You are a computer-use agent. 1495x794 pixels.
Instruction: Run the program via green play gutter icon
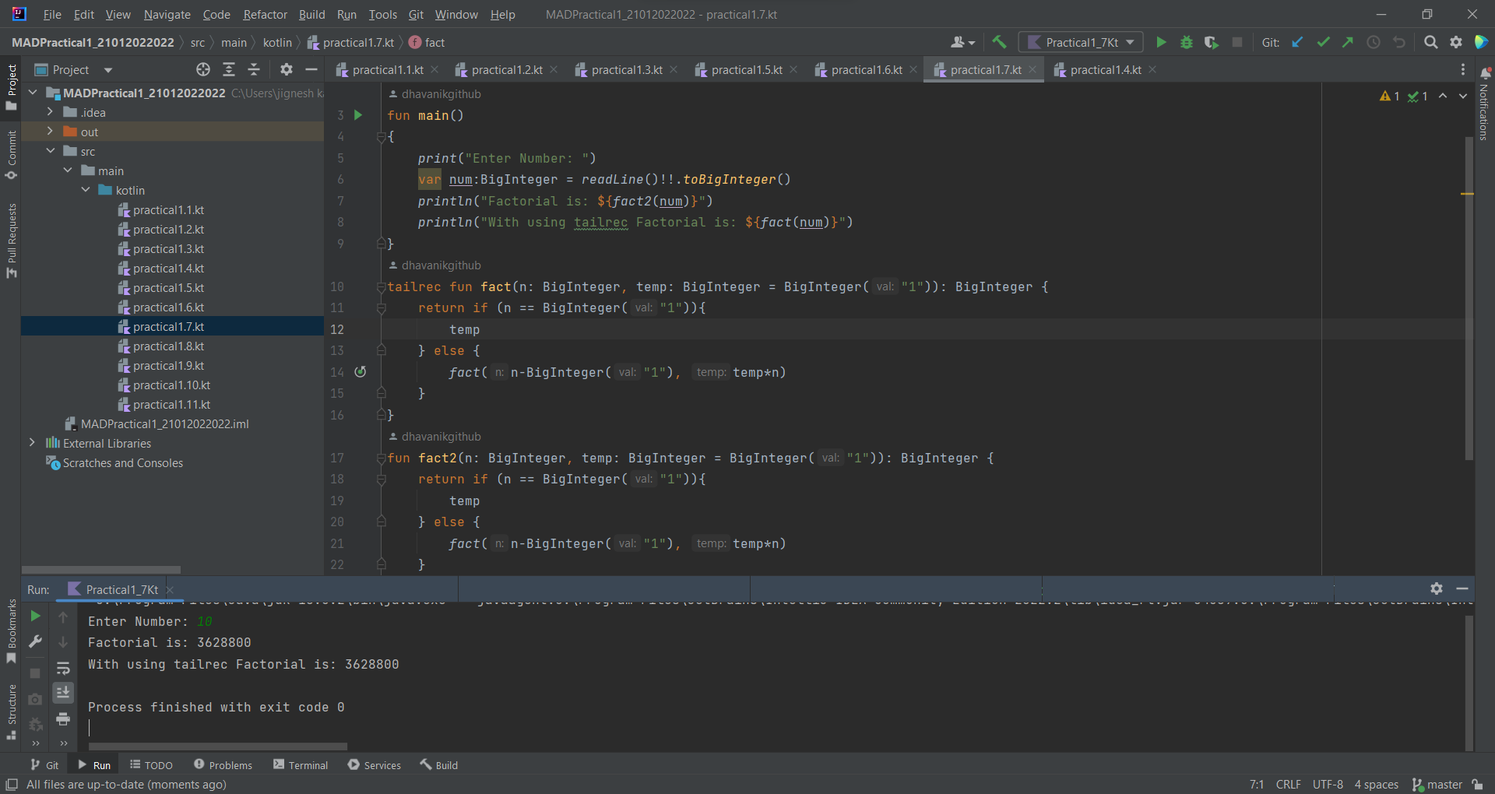pyautogui.click(x=357, y=115)
